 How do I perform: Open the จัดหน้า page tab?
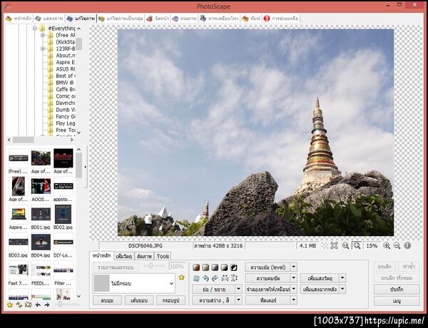[158, 19]
